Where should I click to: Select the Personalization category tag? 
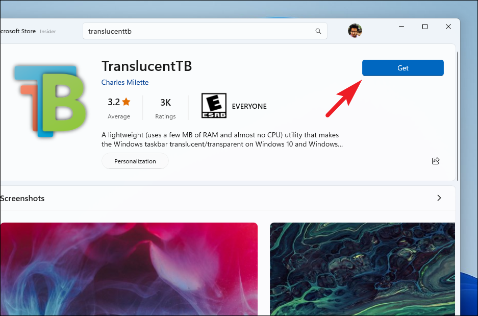pos(135,161)
